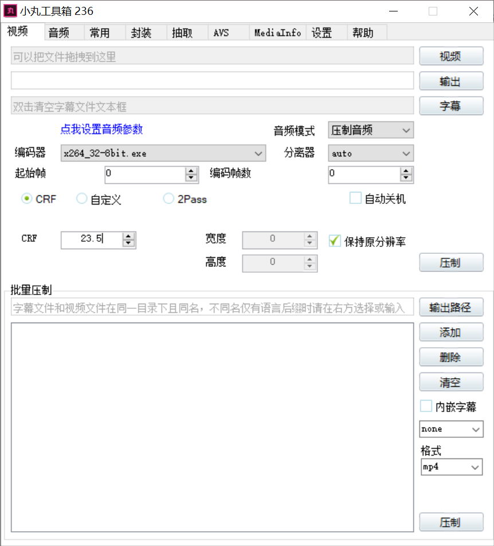The height and width of the screenshot is (546, 494).
Task: Open the MediaInfo tab
Action: [x=277, y=33]
